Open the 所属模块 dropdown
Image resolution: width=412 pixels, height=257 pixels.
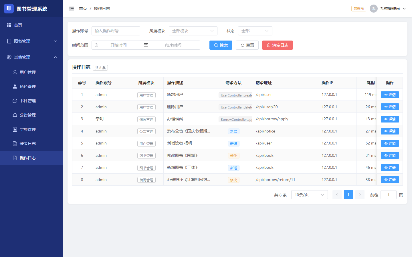[x=193, y=31]
